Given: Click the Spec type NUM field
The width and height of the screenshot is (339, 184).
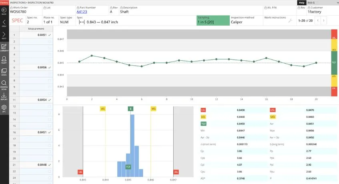Looking at the screenshot, I should tap(67, 20).
